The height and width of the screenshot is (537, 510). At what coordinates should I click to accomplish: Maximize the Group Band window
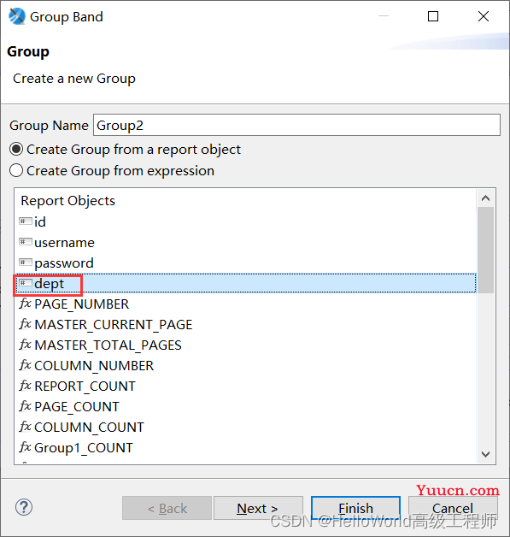433,16
